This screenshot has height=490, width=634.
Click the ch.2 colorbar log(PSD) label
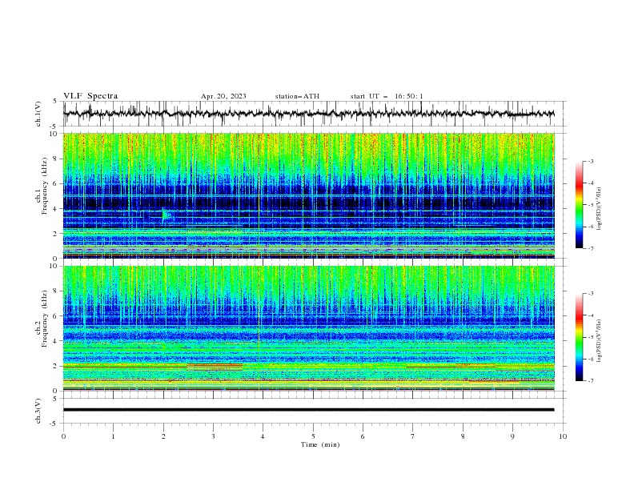(x=600, y=341)
